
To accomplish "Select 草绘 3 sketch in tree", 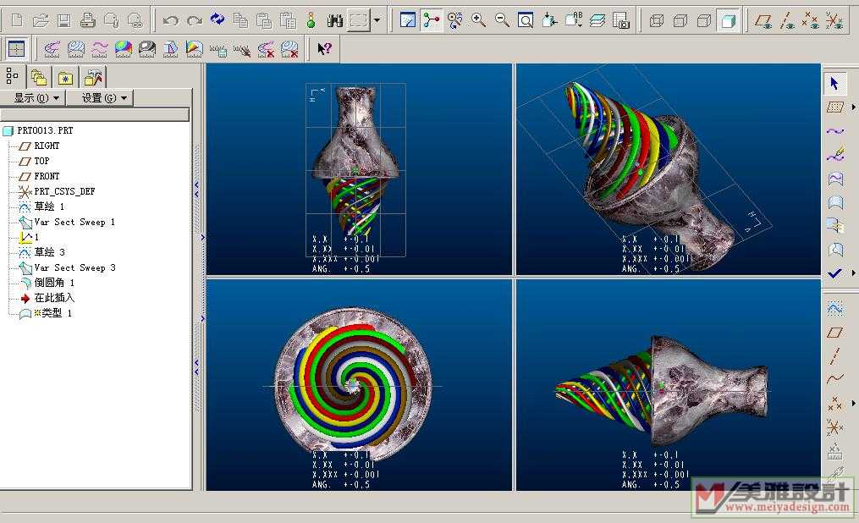I will pos(49,252).
